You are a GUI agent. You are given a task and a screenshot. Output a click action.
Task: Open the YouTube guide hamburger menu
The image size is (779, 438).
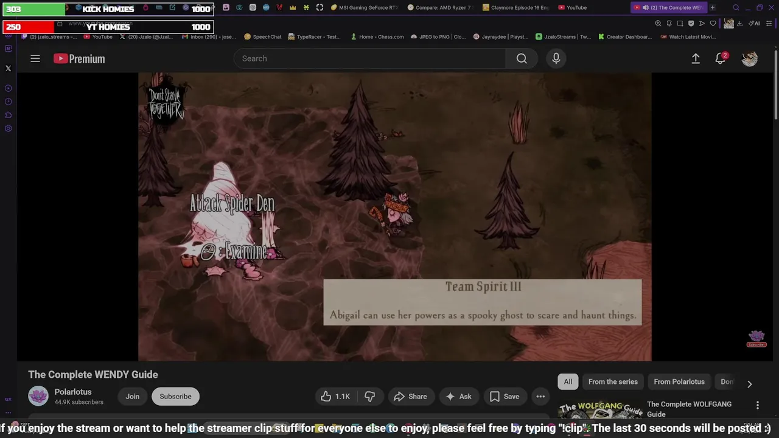click(x=35, y=58)
